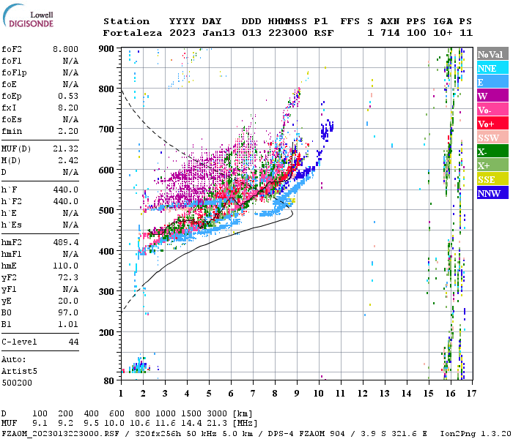This screenshot has width=513, height=439.
Task: Click the Jan13 date in header
Action: pyautogui.click(x=218, y=33)
